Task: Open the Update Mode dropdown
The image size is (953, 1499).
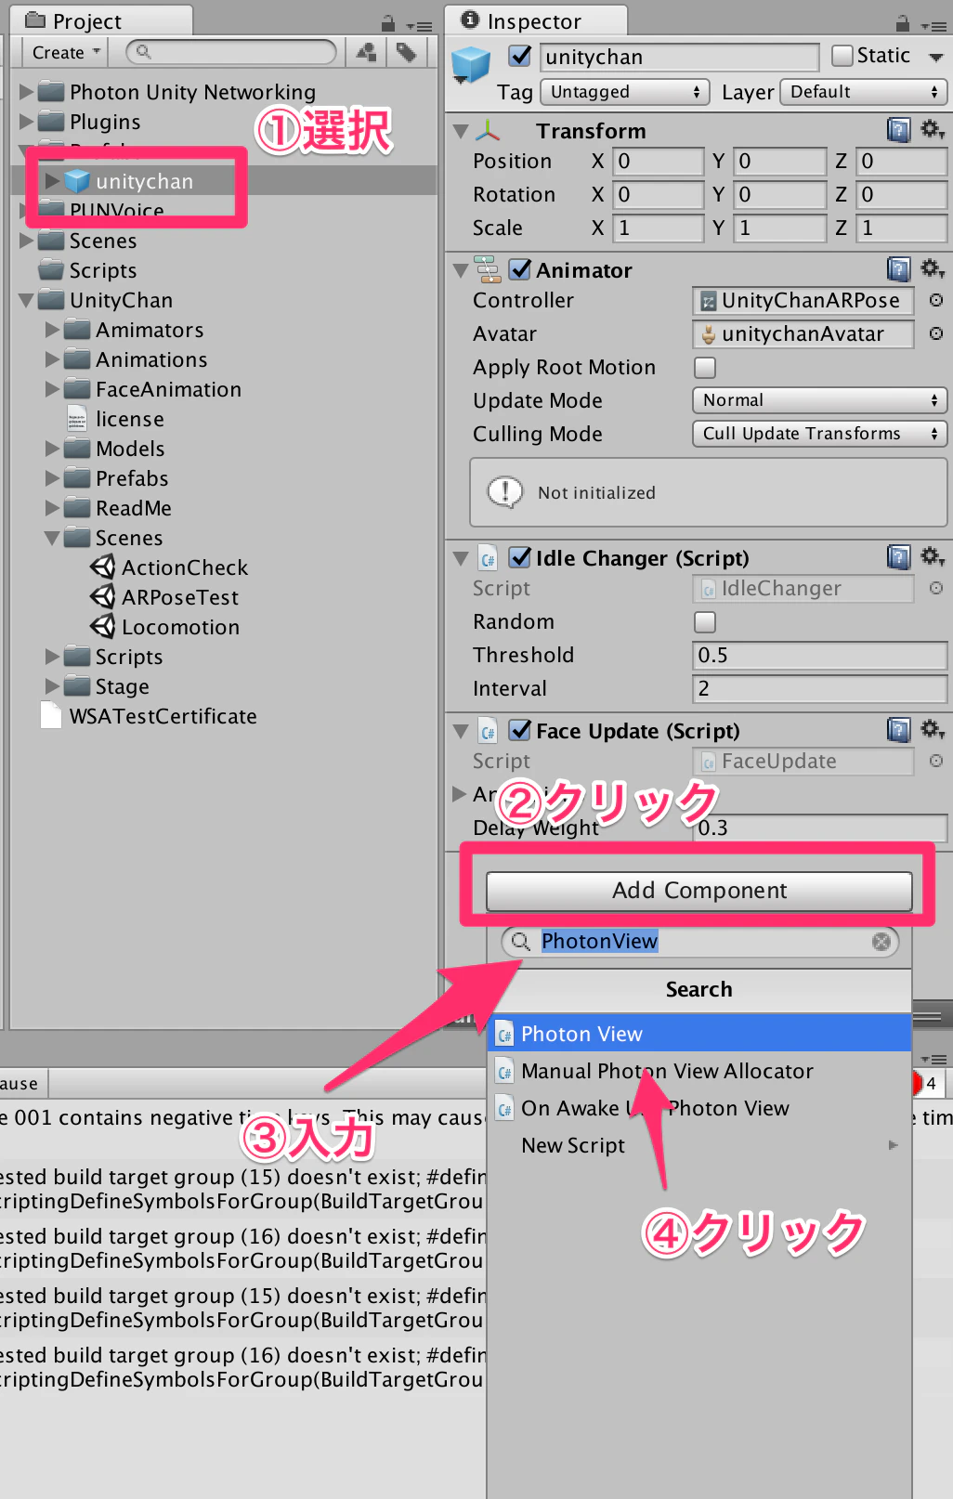Action: (x=819, y=400)
